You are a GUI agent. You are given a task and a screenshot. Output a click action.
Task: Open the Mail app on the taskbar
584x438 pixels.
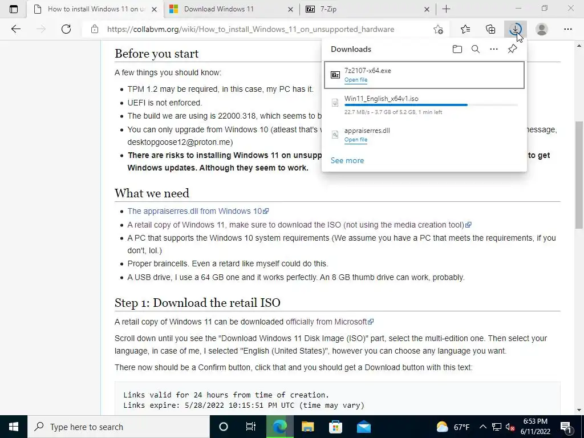364,427
